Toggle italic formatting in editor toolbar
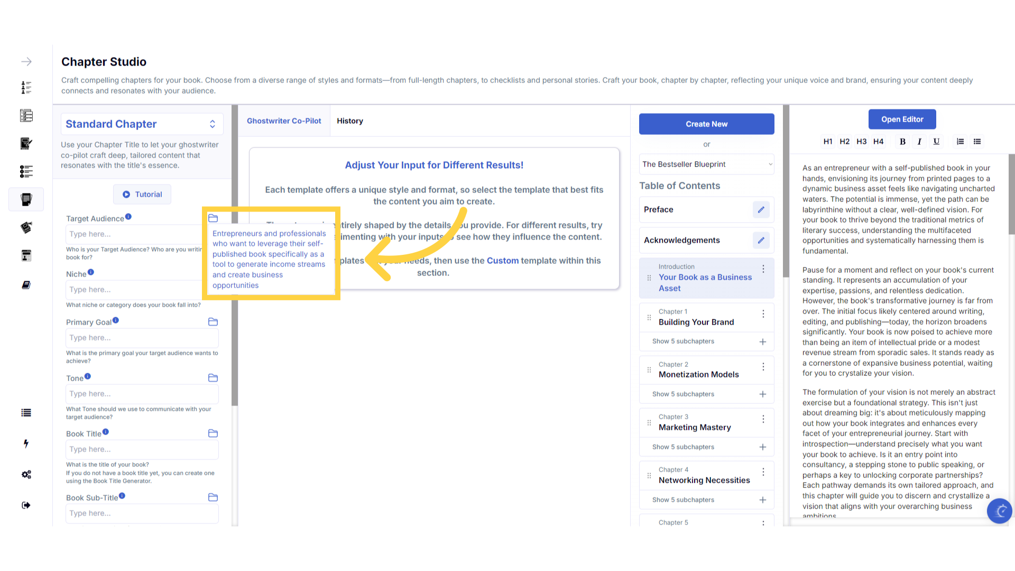 [919, 141]
